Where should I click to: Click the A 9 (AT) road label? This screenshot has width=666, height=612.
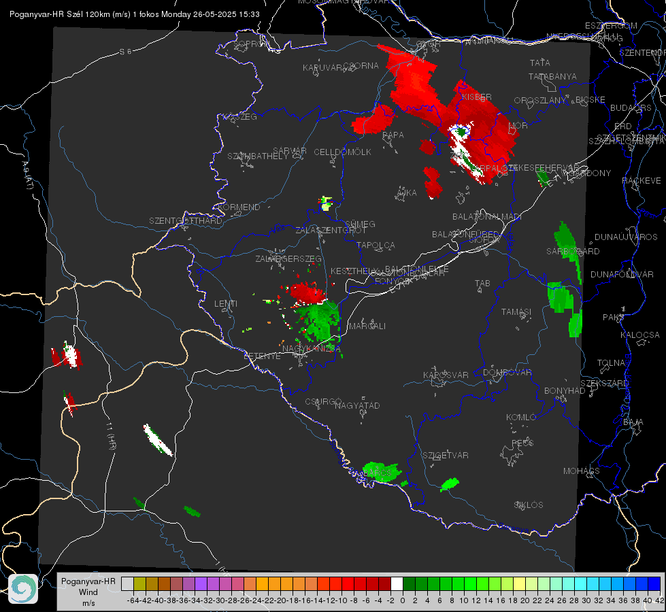27,175
